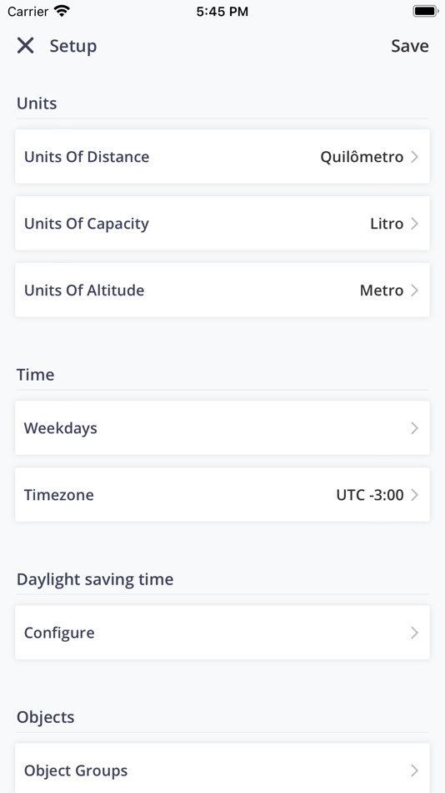Open the Units Of Altitude setting
The height and width of the screenshot is (793, 445).
click(222, 290)
